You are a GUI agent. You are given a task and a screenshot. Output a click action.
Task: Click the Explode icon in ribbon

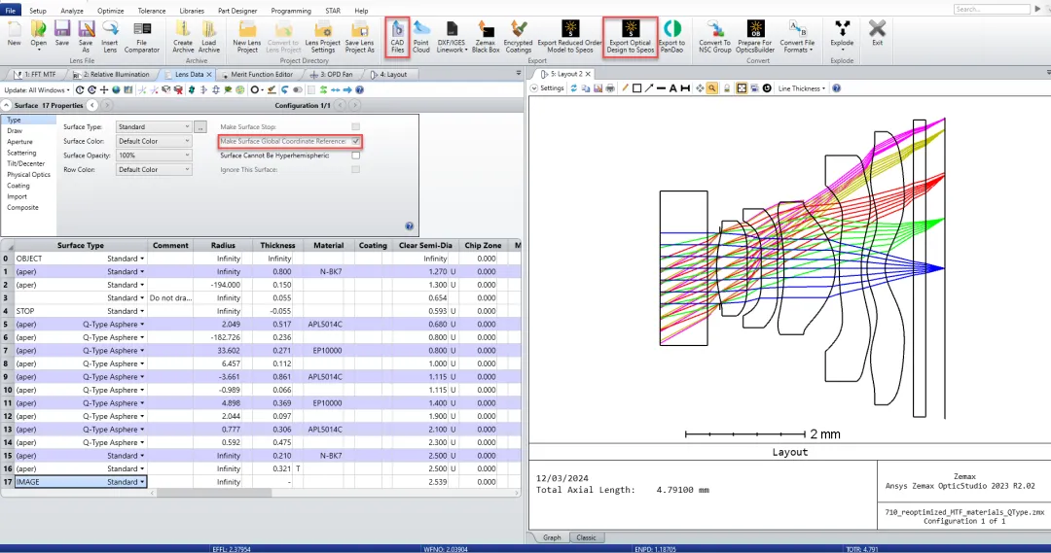(842, 33)
